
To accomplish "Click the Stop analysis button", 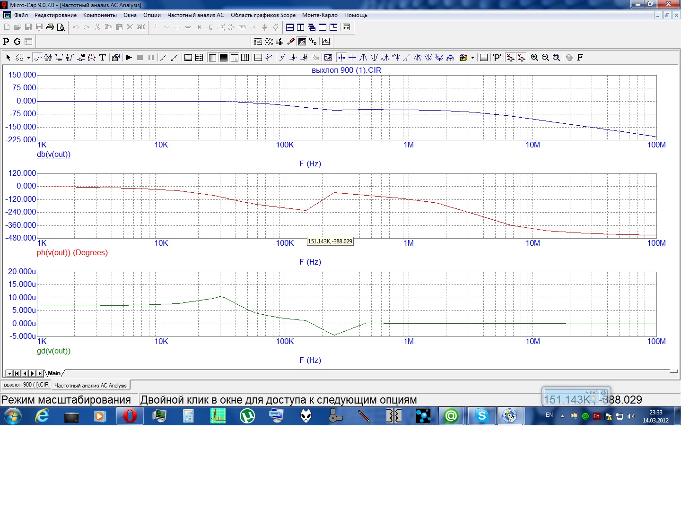I will coord(140,58).
